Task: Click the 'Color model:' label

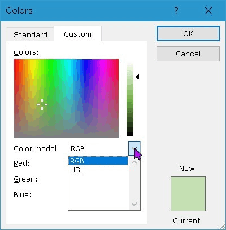Action: click(x=36, y=149)
